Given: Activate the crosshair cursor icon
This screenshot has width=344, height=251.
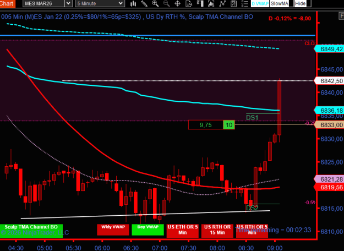Looking at the screenshot, I should (x=177, y=3).
